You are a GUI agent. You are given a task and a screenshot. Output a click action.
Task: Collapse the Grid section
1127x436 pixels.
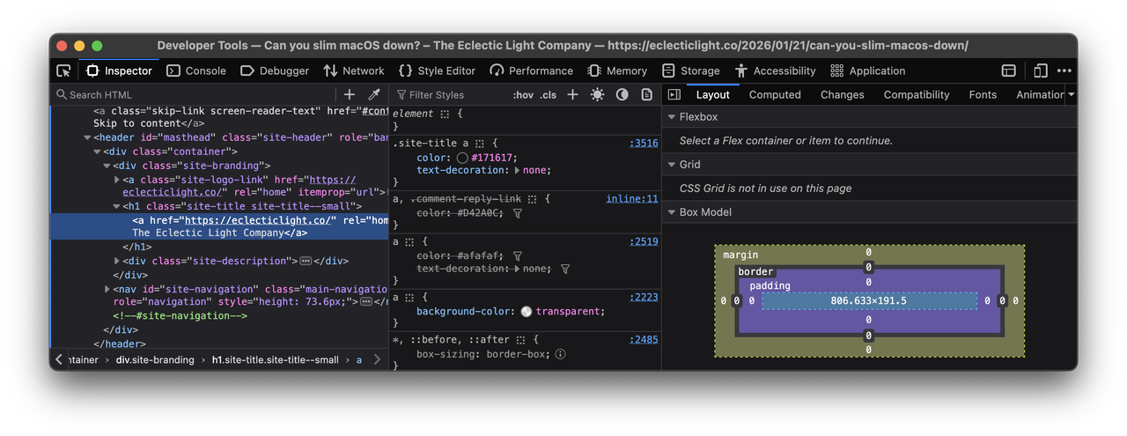click(672, 165)
